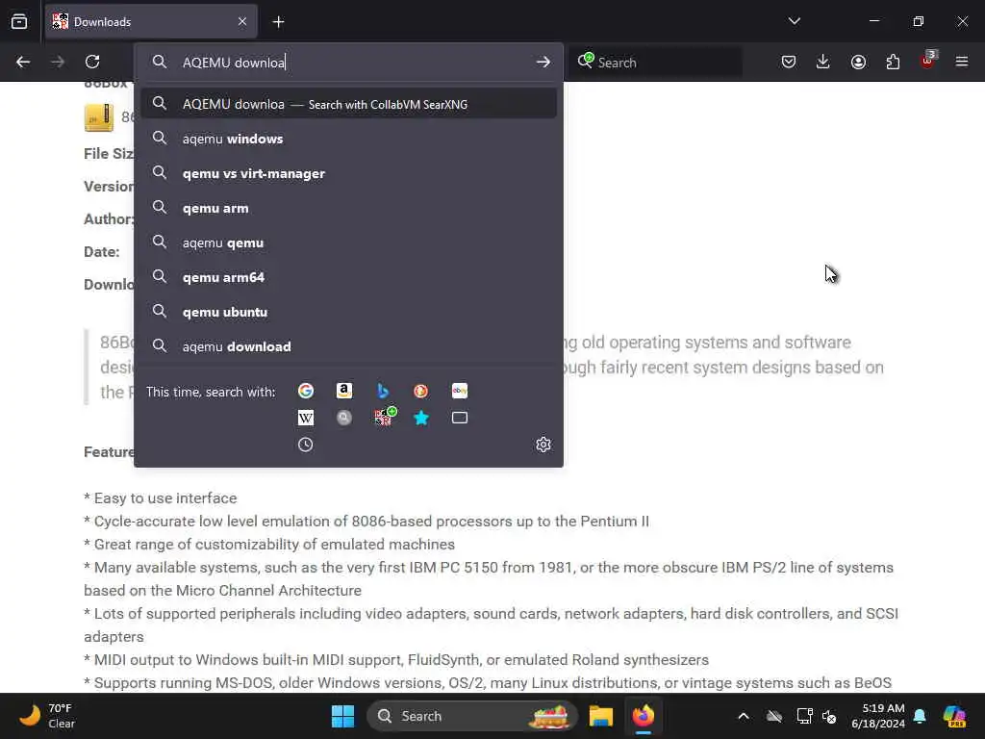Click the notification bell in taskbar
The width and height of the screenshot is (985, 739).
click(x=920, y=716)
